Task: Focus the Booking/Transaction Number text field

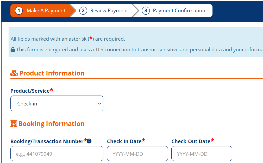Action: point(57,154)
